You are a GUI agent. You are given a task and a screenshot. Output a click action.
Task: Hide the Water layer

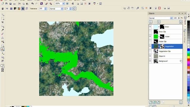(150, 37)
